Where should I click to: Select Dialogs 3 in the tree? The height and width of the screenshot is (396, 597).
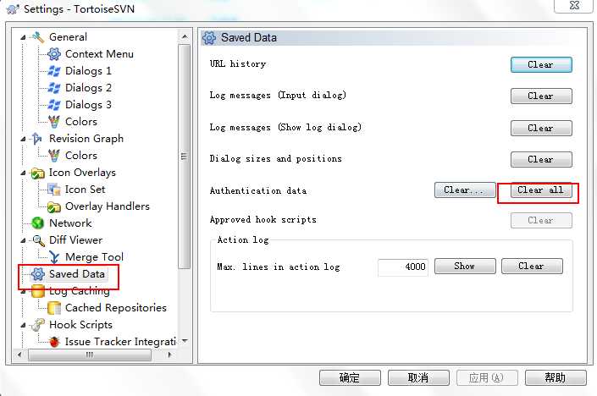[x=88, y=105]
